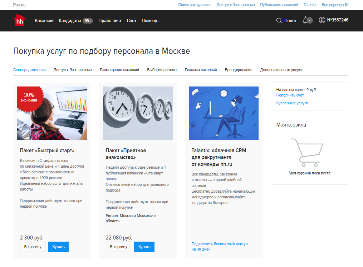
Task: Buy the 22 080 руб. package
Action: point(144,247)
